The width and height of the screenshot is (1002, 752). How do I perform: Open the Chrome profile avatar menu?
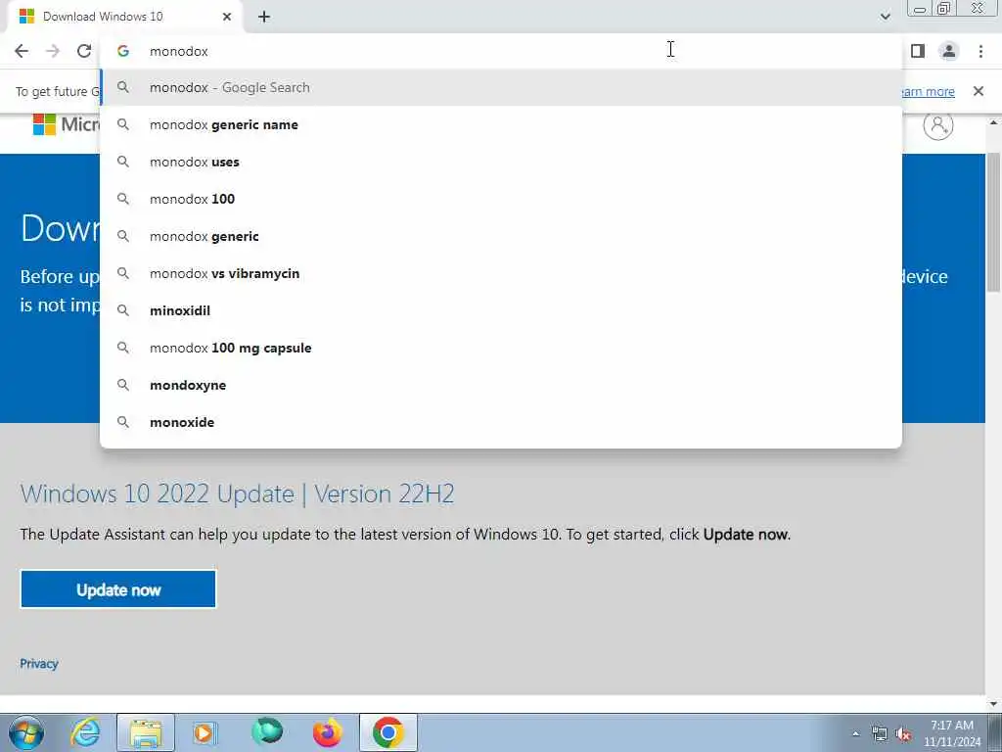(949, 51)
